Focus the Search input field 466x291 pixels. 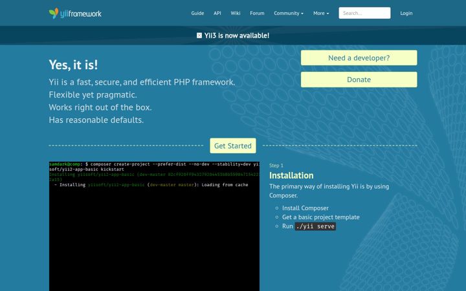pyautogui.click(x=364, y=13)
